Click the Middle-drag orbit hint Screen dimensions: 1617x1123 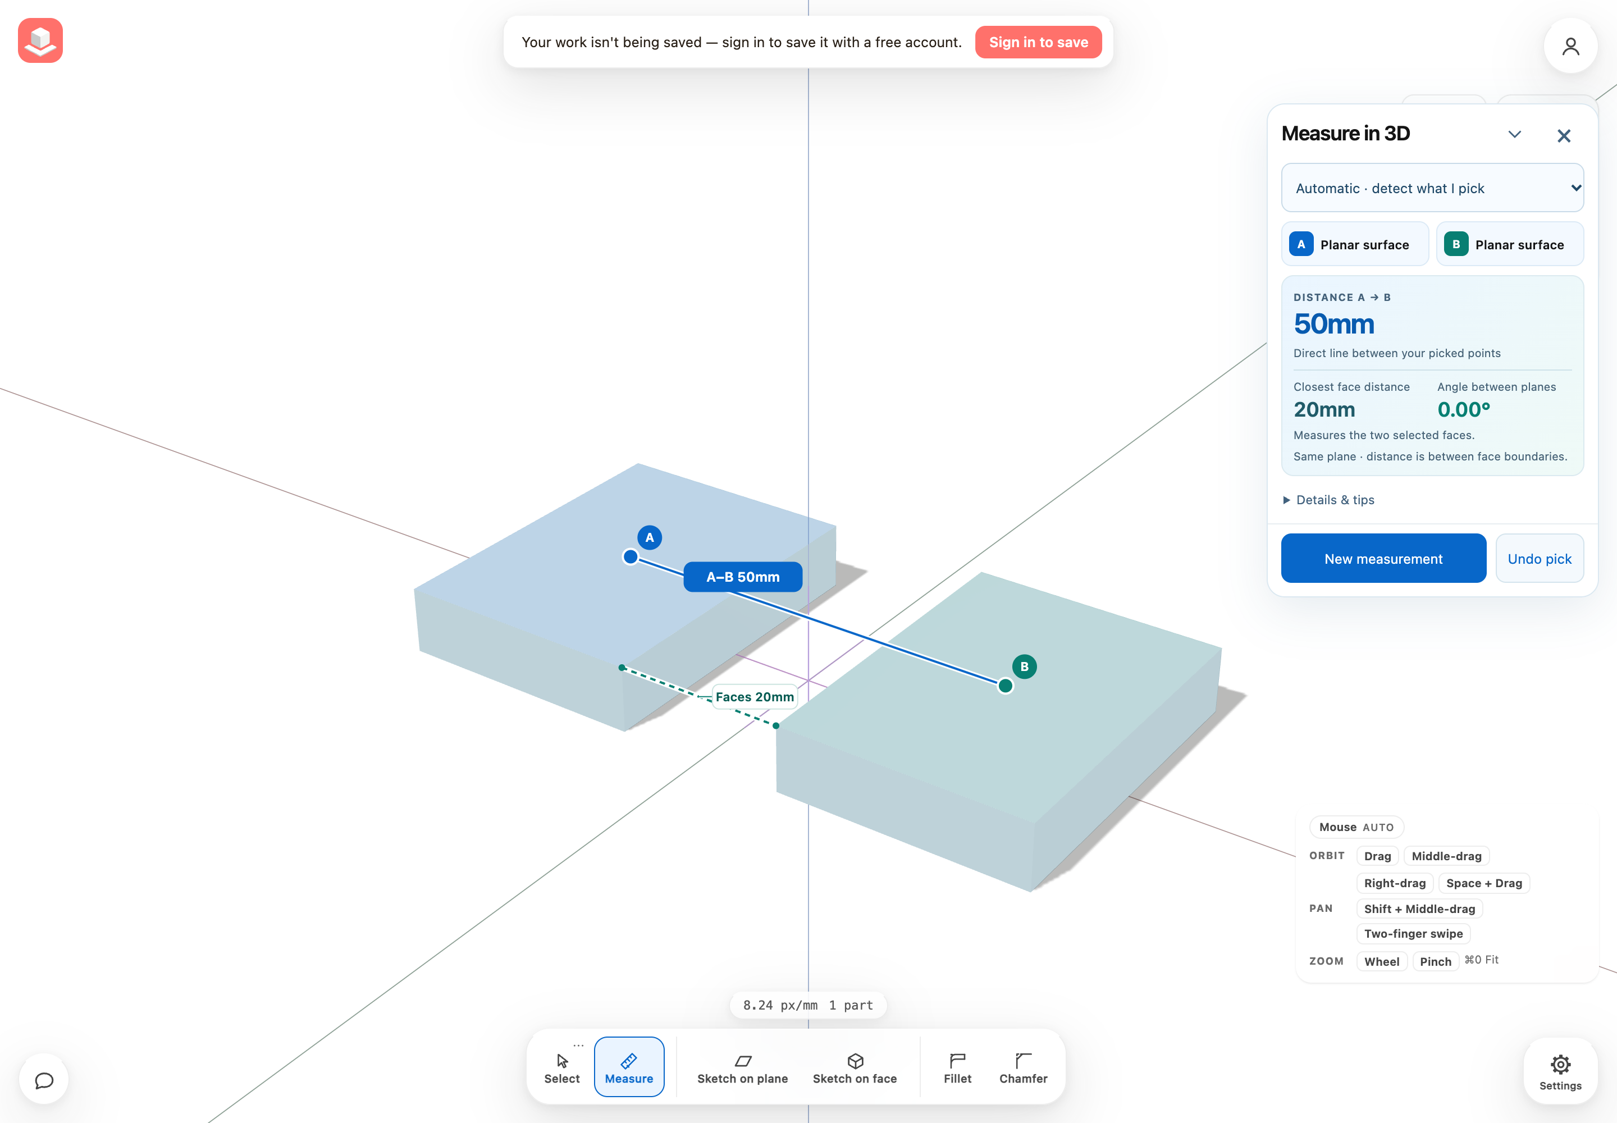click(x=1446, y=856)
